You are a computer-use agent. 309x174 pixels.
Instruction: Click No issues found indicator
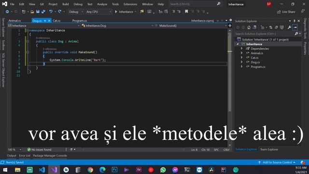pos(39,149)
